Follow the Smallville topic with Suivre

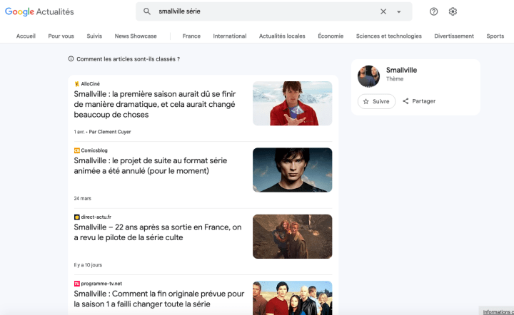376,101
